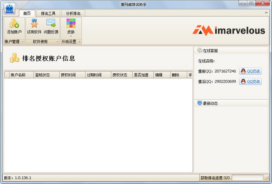The height and width of the screenshot is (184, 272).
Task: Click the row selector header cell left of 账户名称
Action: 7,75
